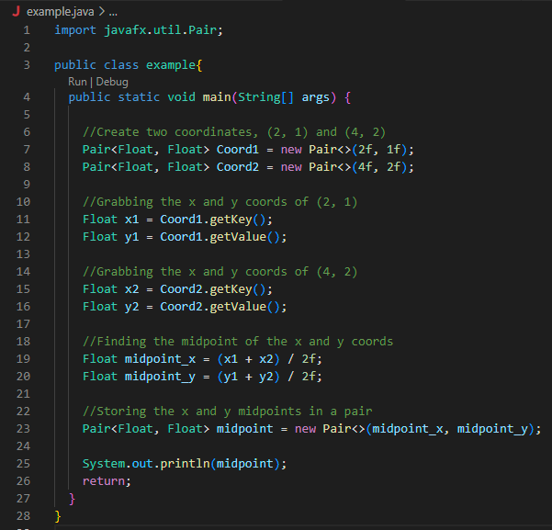This screenshot has height=530, width=552.
Task: Click the return statement on line 26
Action: (104, 480)
